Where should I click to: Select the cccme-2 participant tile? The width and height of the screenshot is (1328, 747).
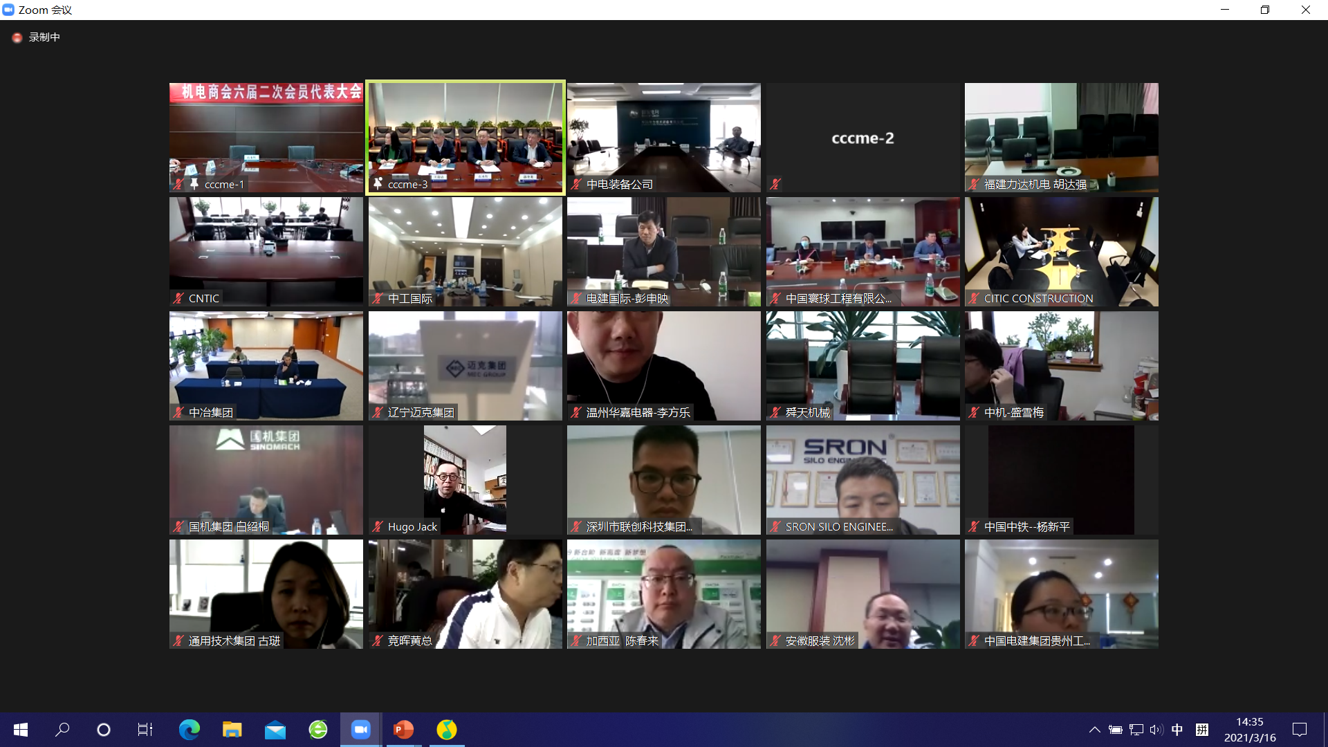point(863,138)
